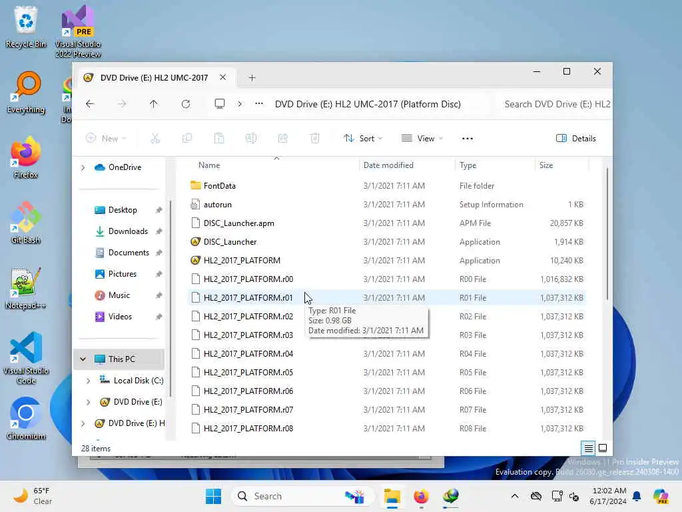The height and width of the screenshot is (512, 682).
Task: Open the Sort dropdown
Action: click(363, 139)
